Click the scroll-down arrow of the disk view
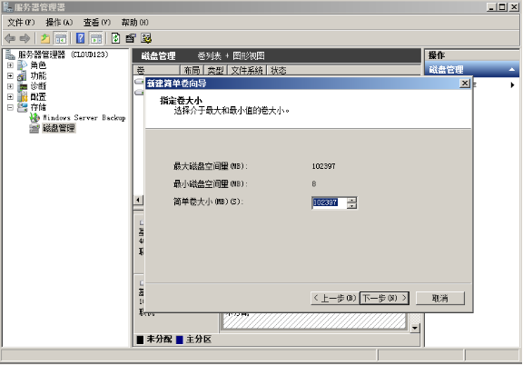The image size is (523, 365). point(415,328)
